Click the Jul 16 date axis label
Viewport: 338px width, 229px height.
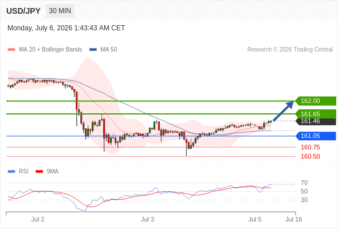point(294,219)
